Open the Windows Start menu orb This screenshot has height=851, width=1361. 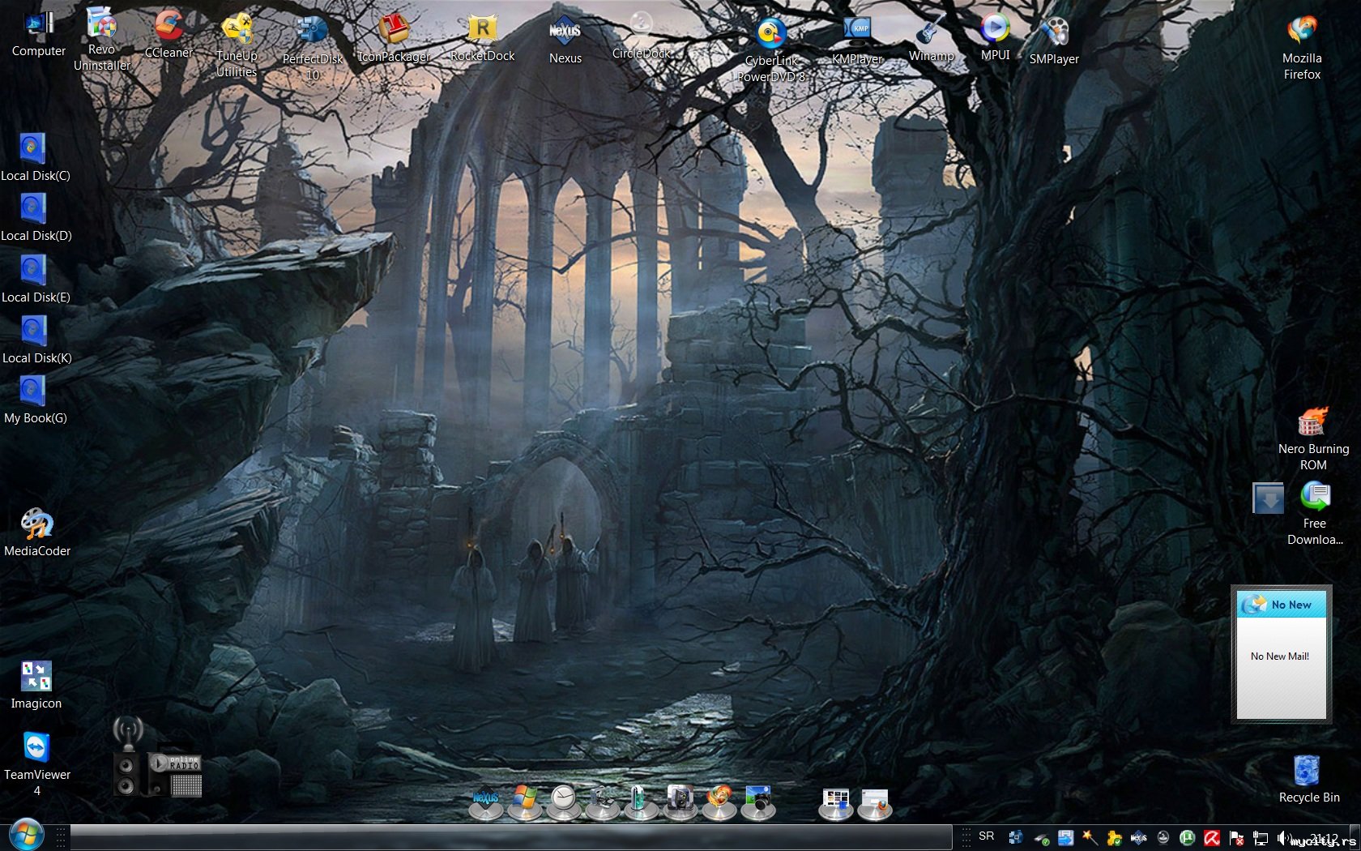[26, 834]
